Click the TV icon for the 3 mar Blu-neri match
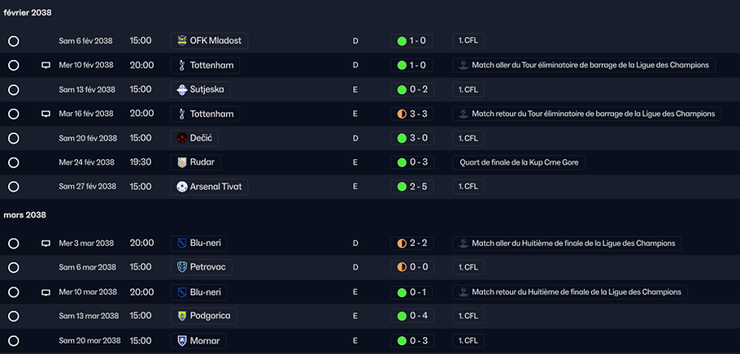The width and height of the screenshot is (740, 354). [46, 244]
